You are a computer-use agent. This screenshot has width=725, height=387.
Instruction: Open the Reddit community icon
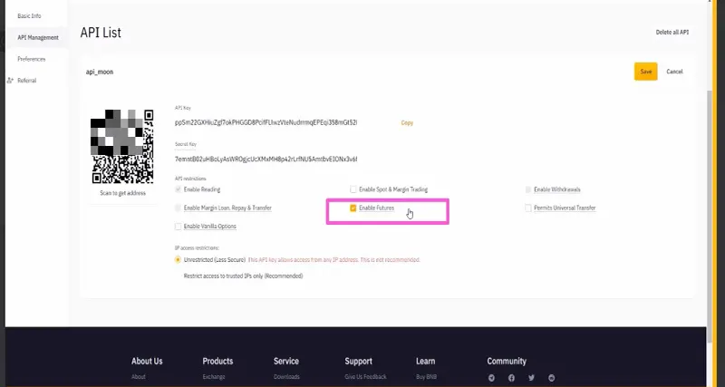[552, 378]
